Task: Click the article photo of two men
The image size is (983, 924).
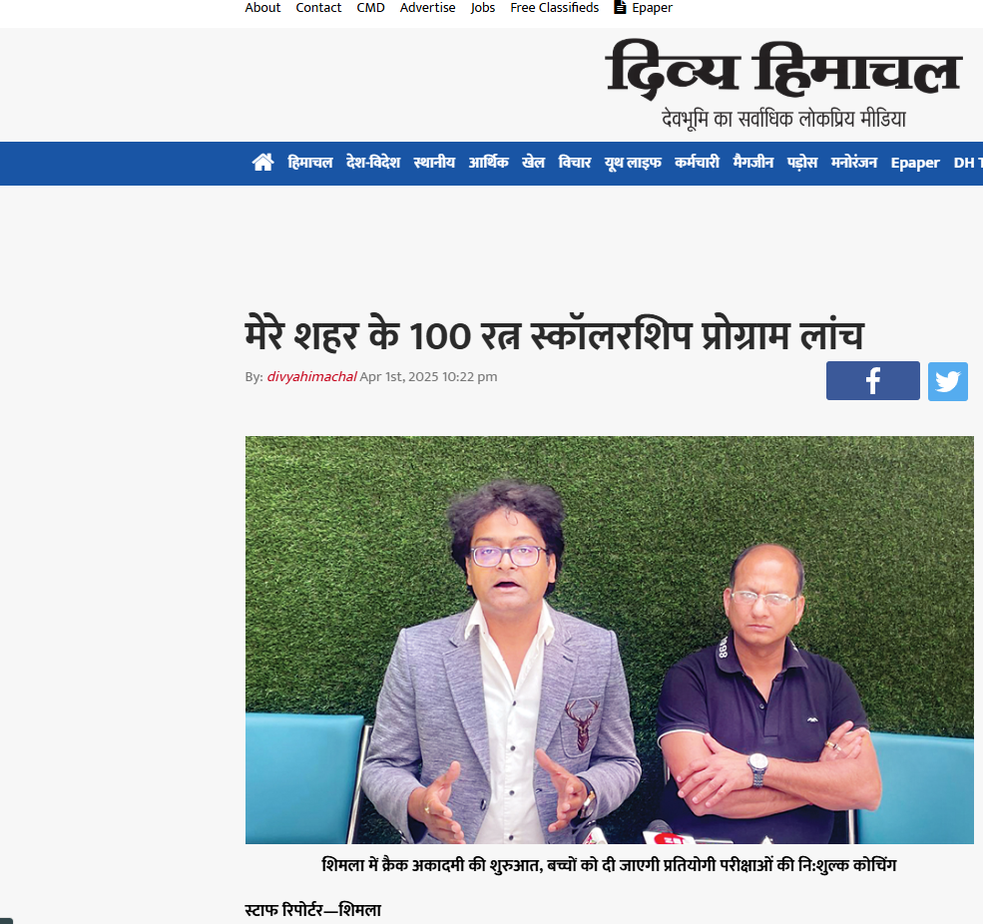Action: (610, 640)
